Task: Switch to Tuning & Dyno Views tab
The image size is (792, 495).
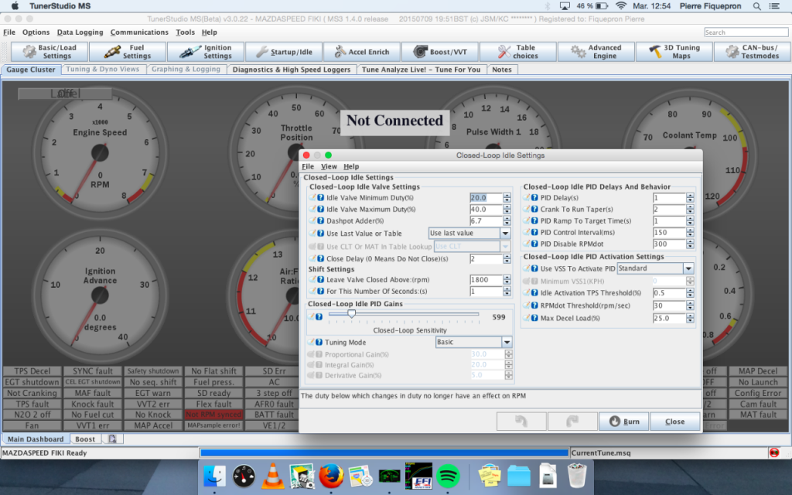Action: click(x=103, y=69)
